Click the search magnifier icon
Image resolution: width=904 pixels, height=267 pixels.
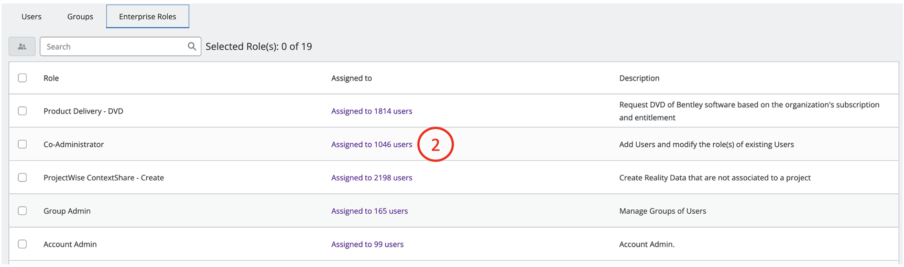tap(192, 47)
